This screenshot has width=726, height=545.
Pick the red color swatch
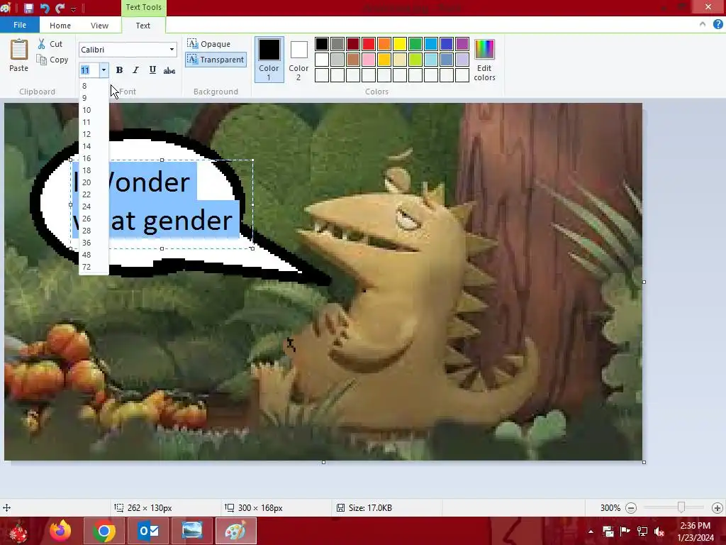click(369, 44)
